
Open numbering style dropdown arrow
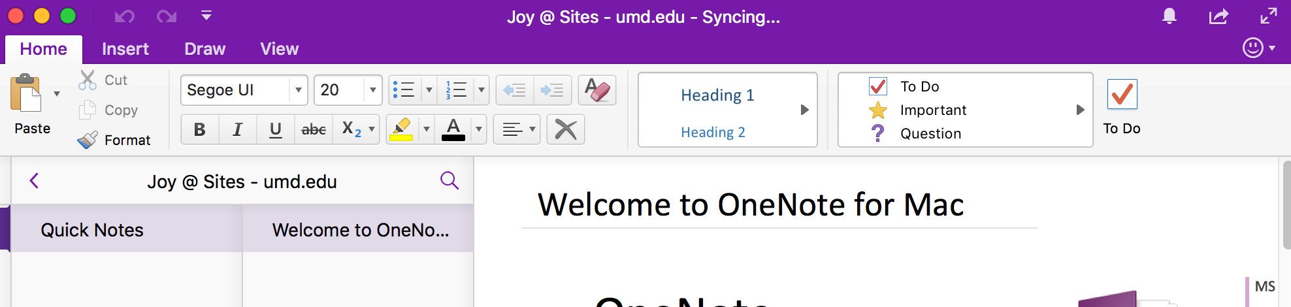482,90
